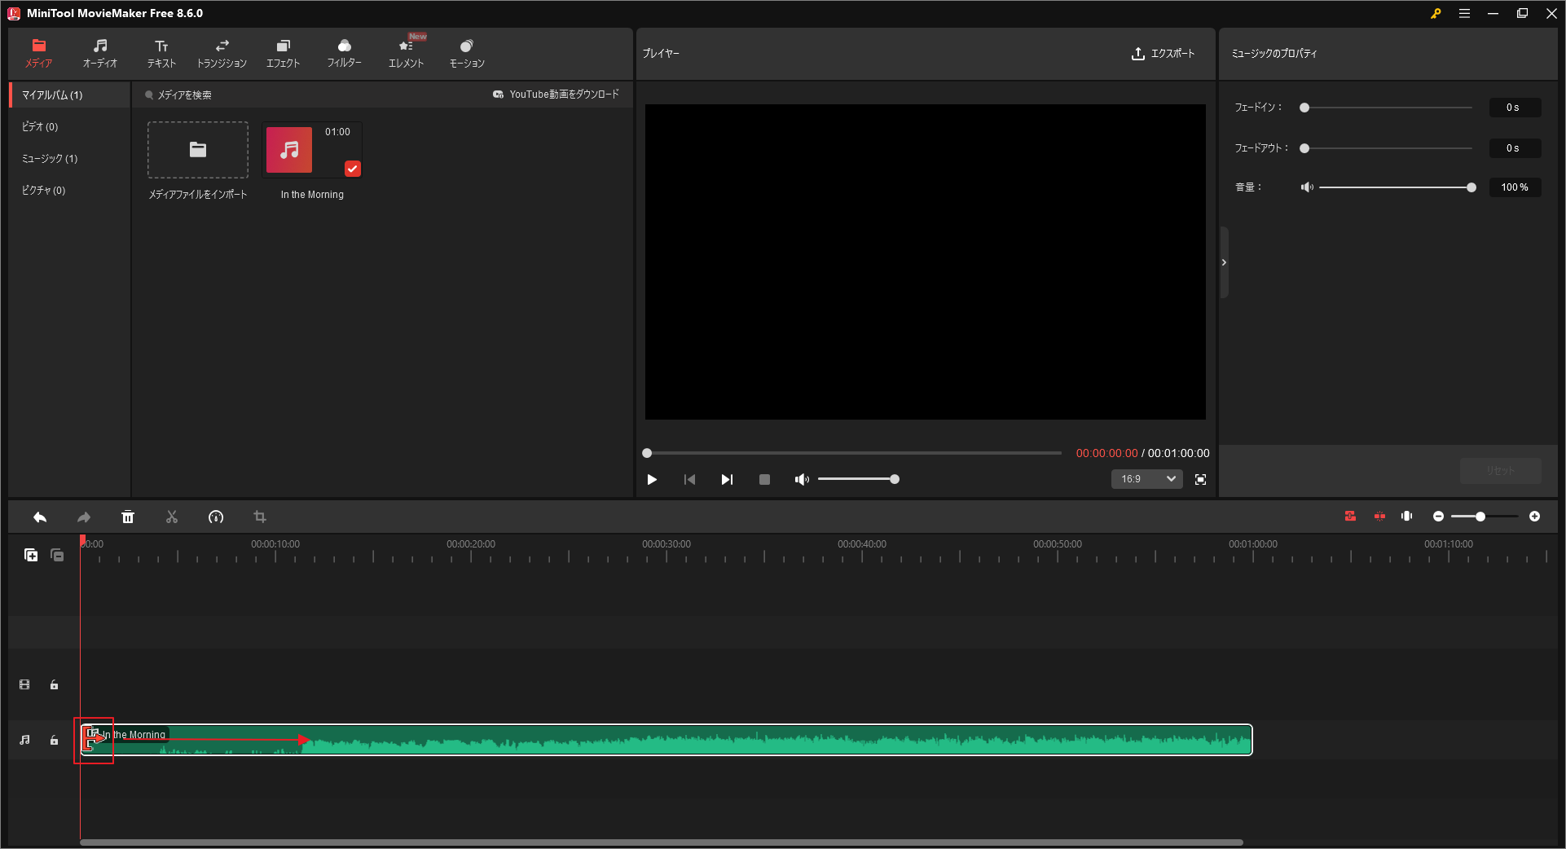1566x849 pixels.
Task: Open the Export dialog
Action: [x=1163, y=54]
